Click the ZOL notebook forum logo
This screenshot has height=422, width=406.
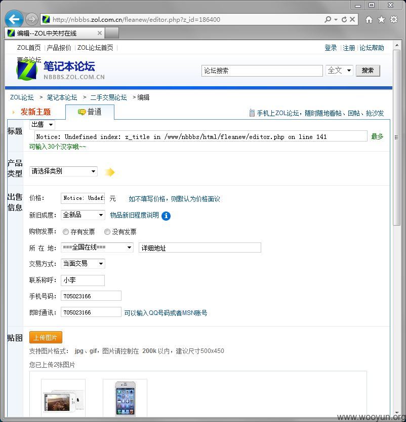61,69
